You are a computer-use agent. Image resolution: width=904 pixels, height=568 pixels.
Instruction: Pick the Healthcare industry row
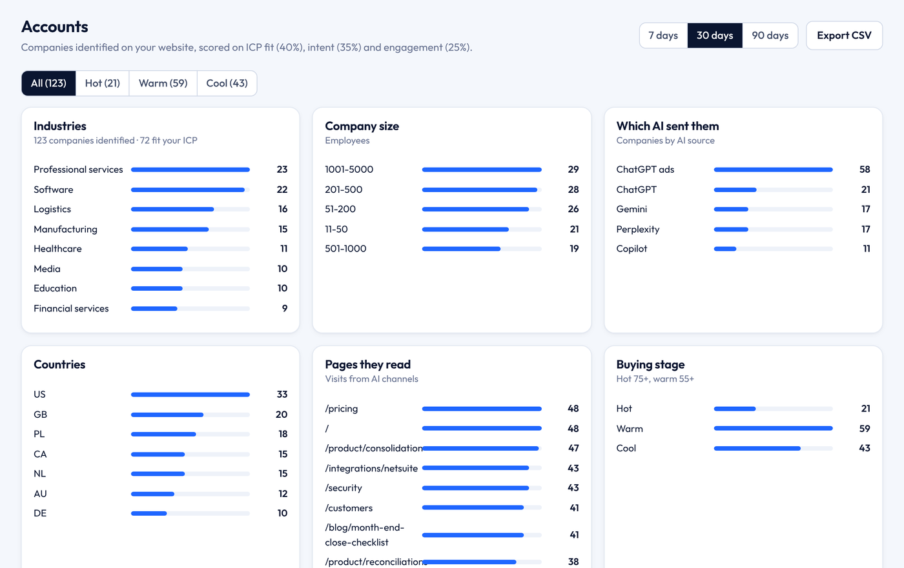[160, 249]
